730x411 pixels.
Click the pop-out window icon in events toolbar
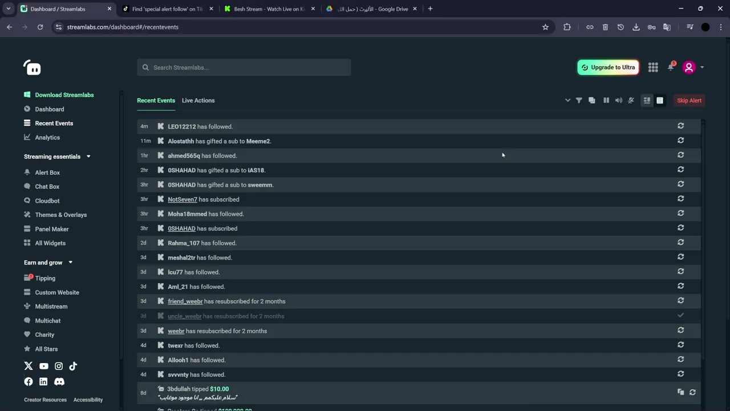coord(592,100)
